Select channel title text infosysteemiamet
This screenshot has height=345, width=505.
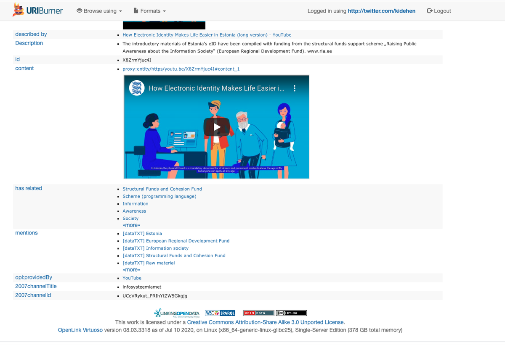click(x=142, y=287)
